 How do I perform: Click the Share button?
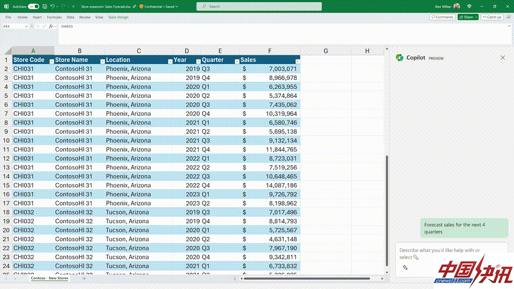tap(466, 17)
